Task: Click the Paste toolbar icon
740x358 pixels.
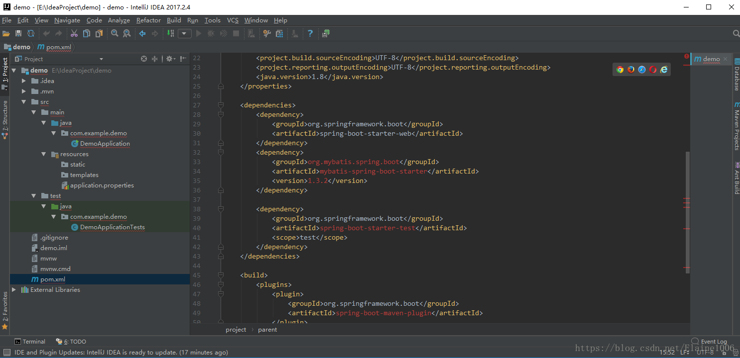Action: coord(99,33)
